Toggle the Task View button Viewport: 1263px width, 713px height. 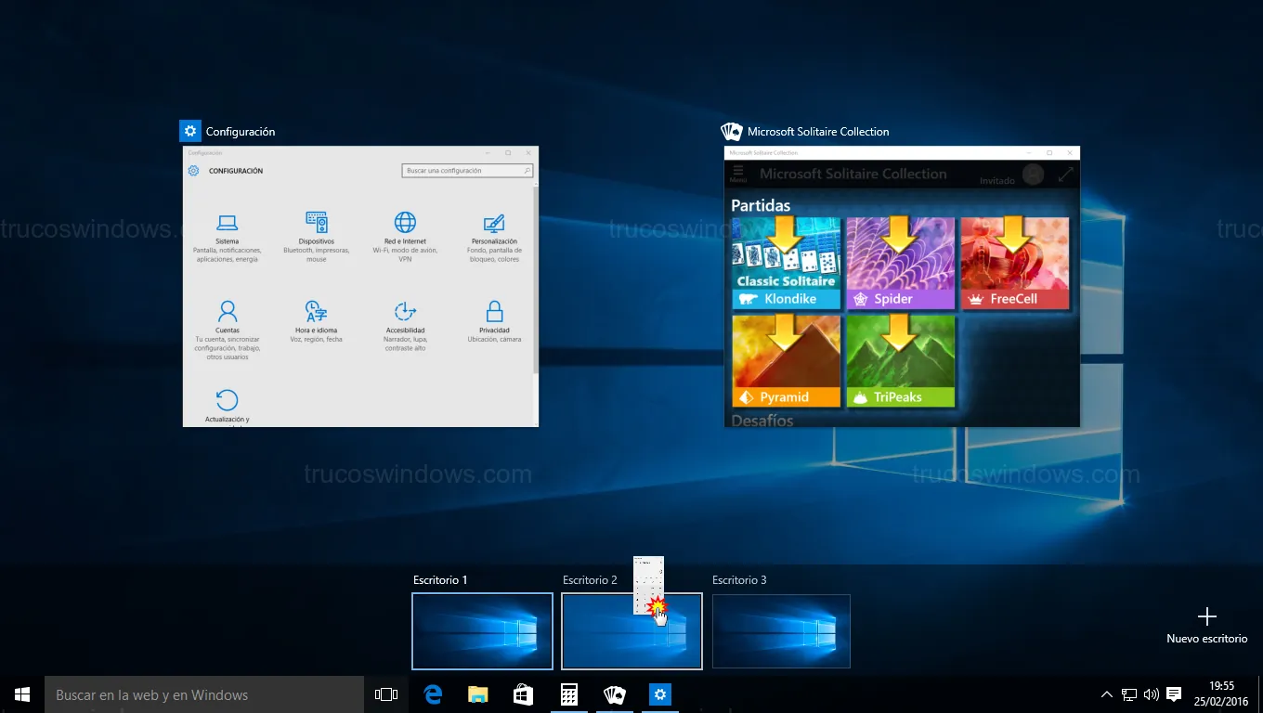coord(386,694)
